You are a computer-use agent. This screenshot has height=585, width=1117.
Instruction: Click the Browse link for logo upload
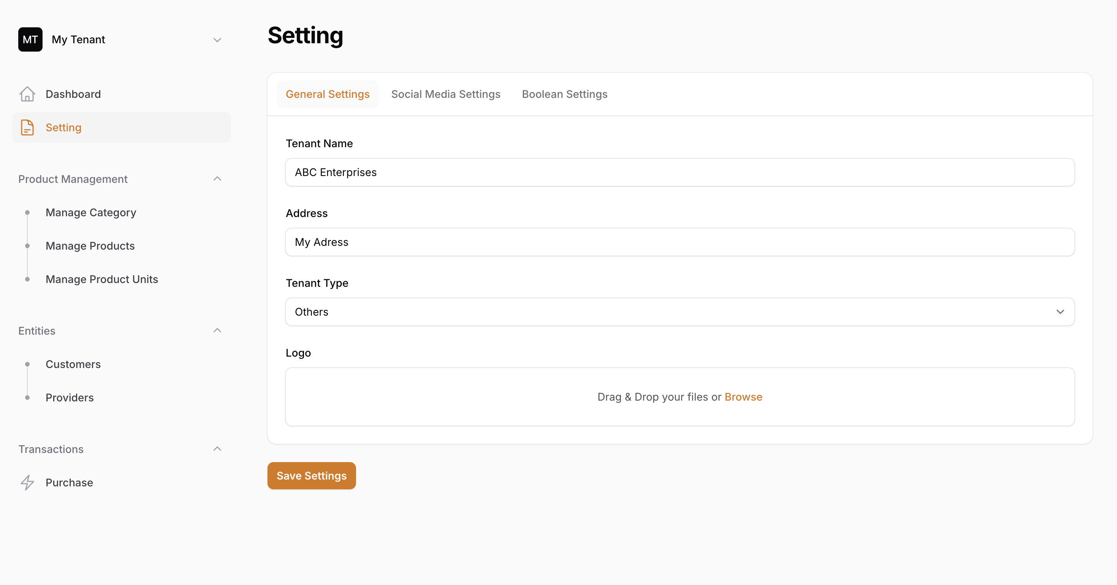[743, 397]
